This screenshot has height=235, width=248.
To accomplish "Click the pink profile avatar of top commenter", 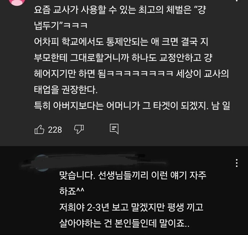I will [x=17, y=2].
